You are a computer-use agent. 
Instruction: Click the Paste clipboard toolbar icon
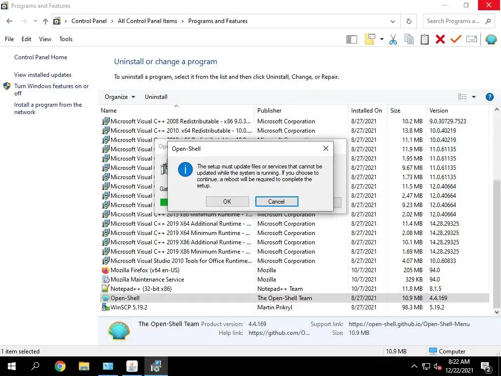pyautogui.click(x=424, y=39)
